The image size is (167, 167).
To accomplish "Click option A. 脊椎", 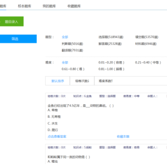I will tap(53, 110).
